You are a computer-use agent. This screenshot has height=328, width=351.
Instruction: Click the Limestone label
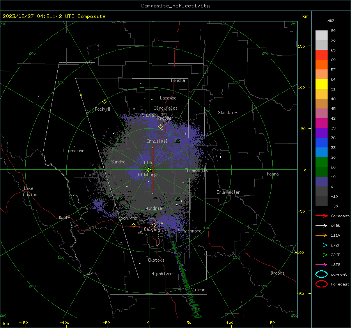(x=74, y=151)
